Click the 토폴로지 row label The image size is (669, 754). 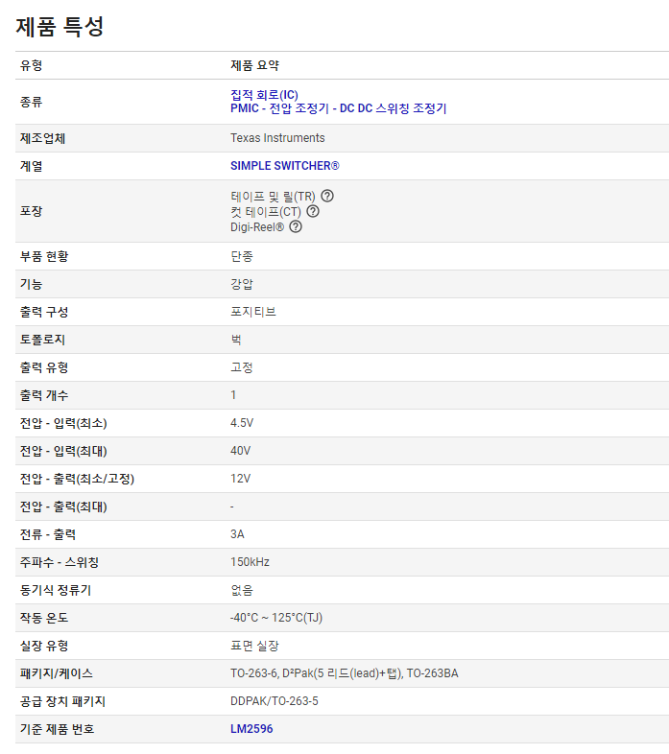42,340
